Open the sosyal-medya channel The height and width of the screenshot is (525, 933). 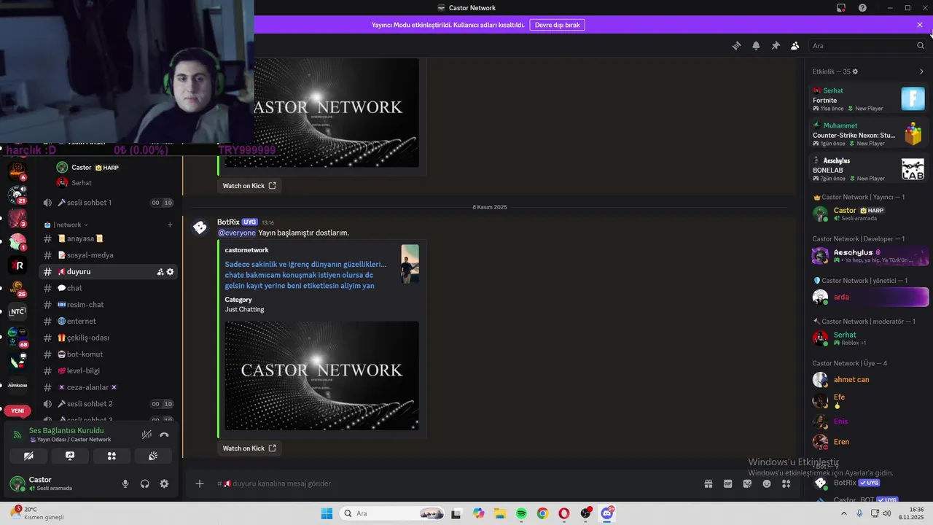108,255
